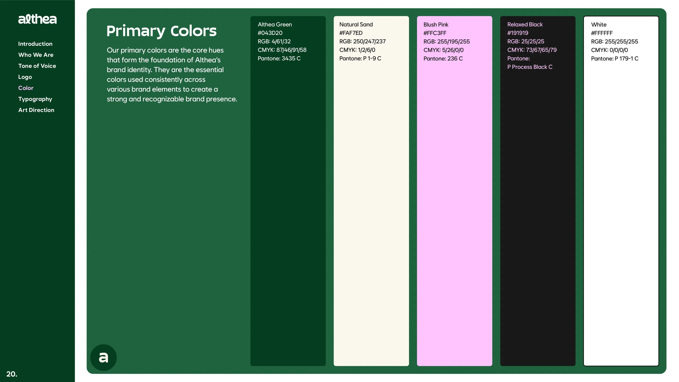Click the primary colors description paragraph
This screenshot has height=382, width=679.
pyautogui.click(x=172, y=74)
